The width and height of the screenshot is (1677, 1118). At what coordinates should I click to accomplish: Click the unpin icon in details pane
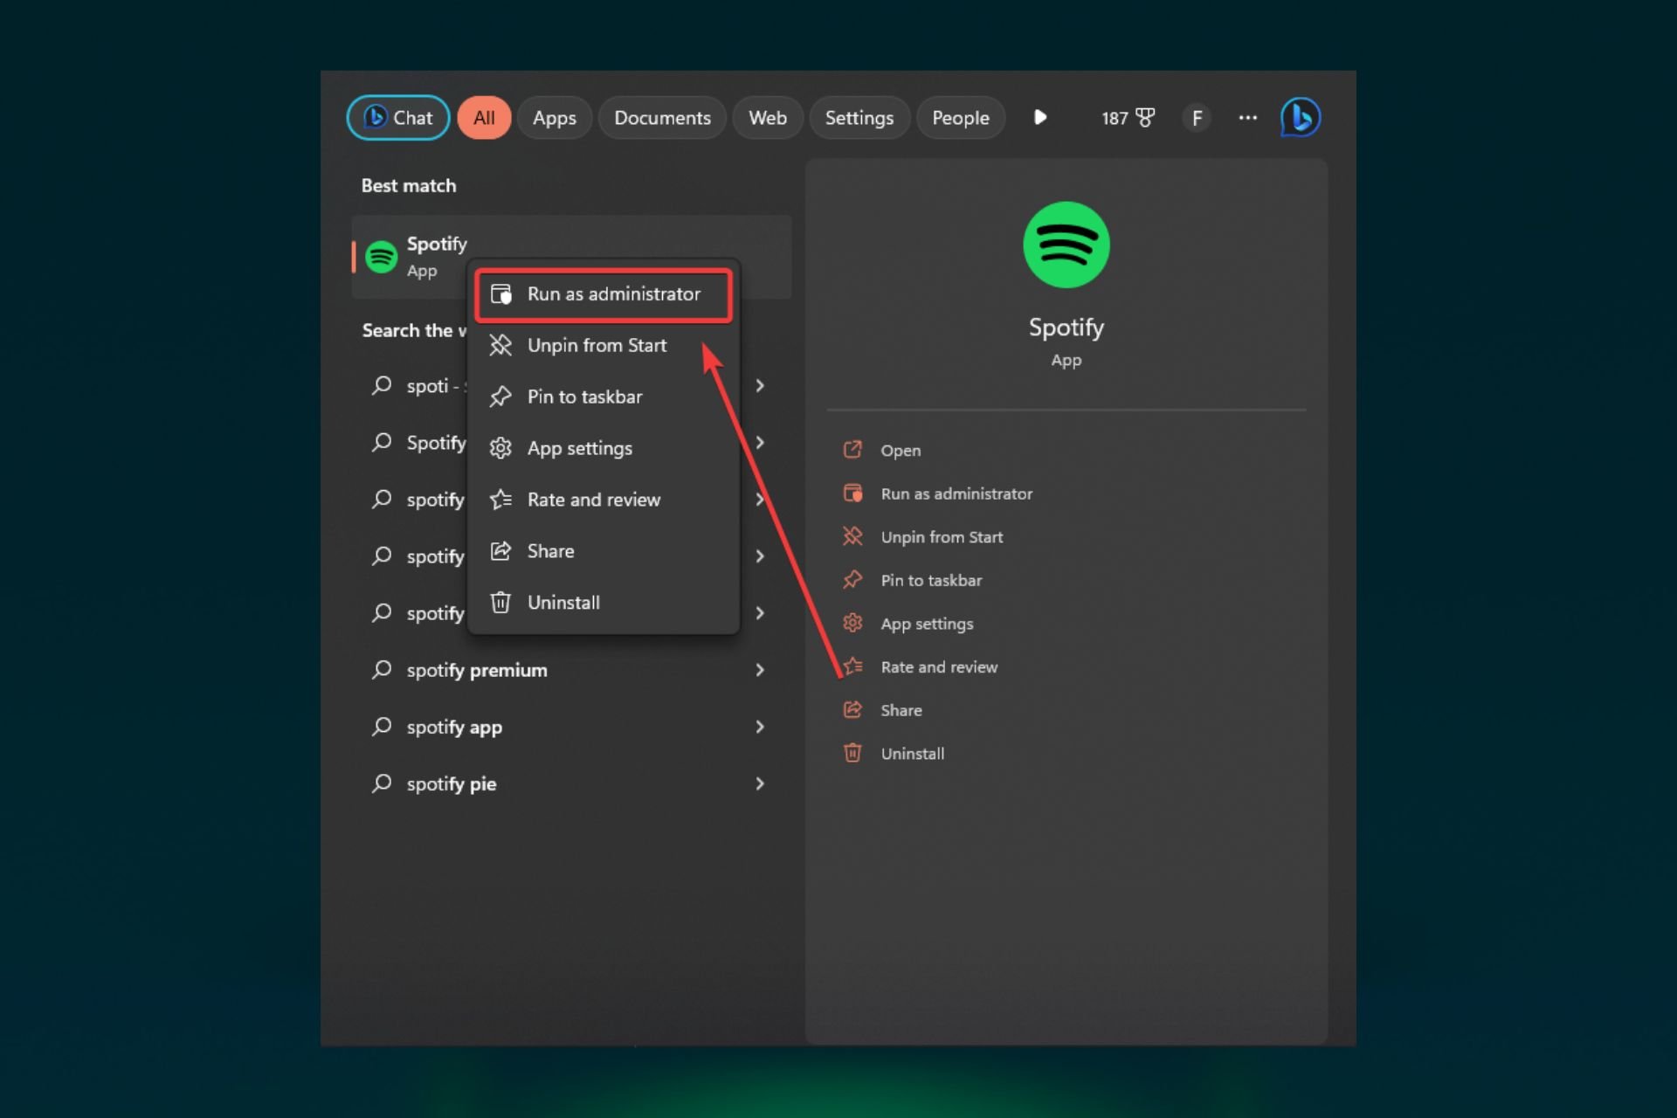[x=852, y=536]
